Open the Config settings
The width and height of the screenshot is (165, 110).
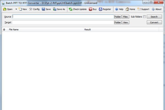coord(34,9)
